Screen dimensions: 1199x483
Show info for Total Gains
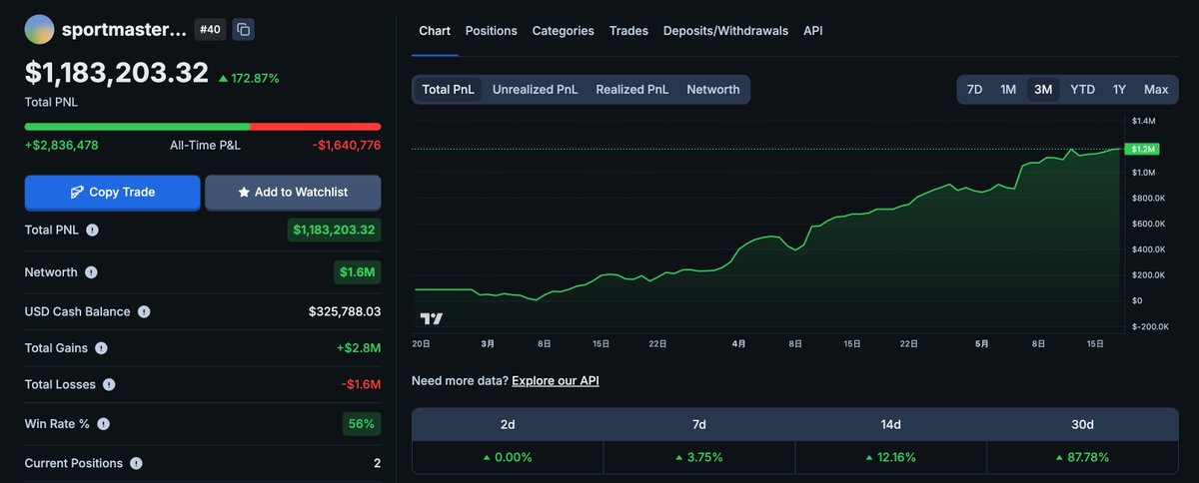(x=101, y=348)
